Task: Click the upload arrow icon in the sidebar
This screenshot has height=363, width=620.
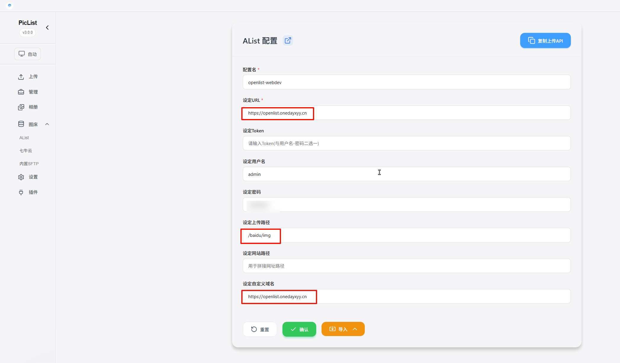Action: coord(21,77)
